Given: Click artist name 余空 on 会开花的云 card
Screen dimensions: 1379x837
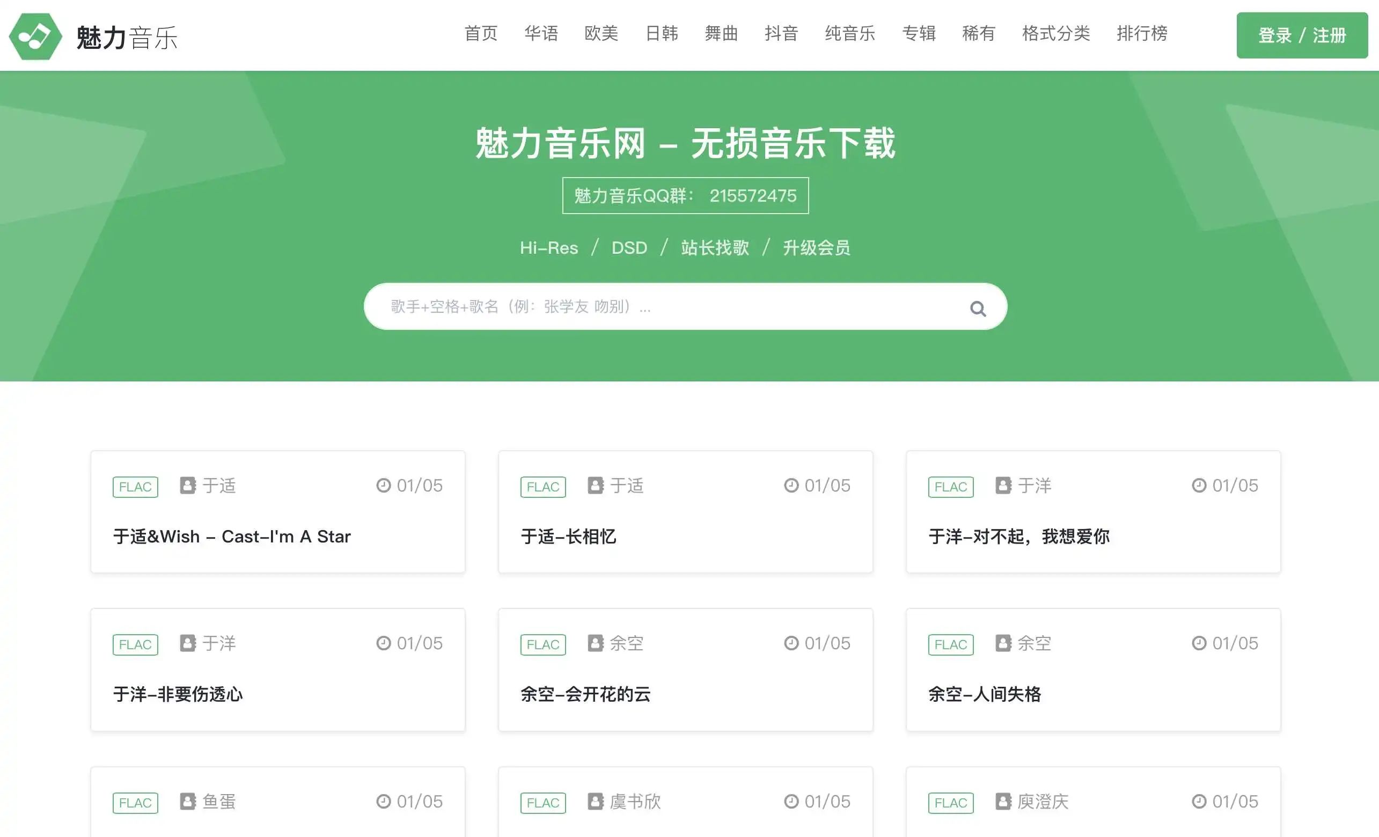Looking at the screenshot, I should (x=627, y=643).
